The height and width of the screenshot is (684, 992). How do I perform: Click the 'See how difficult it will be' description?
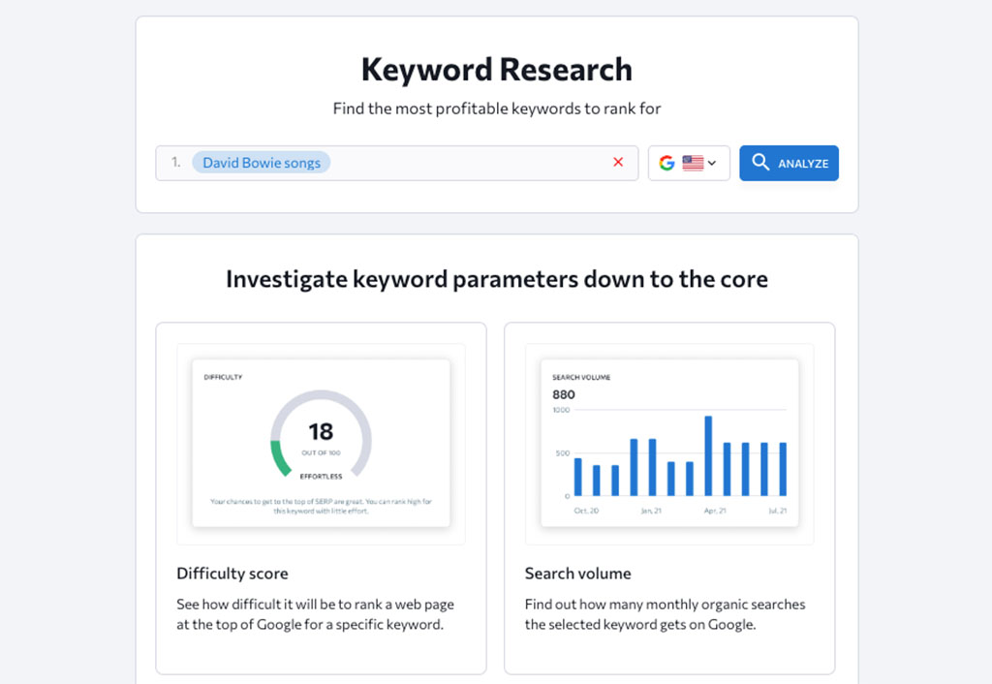[315, 614]
